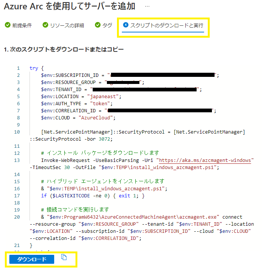
Task: Click the green checkmark beside リソースの詳細
Action: tap(45, 25)
